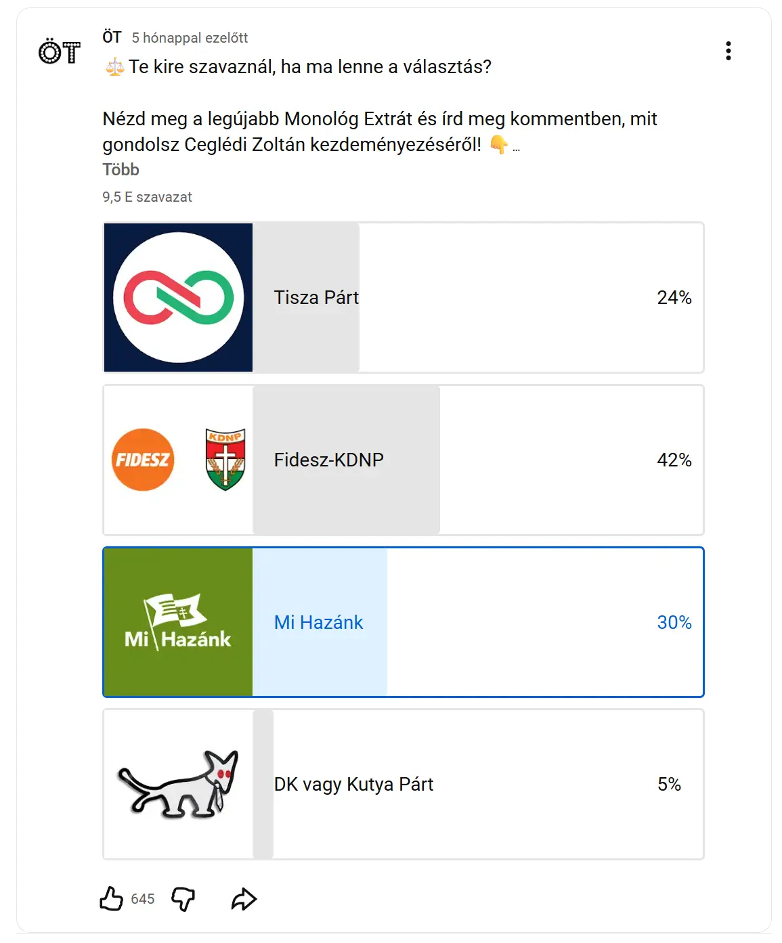Click the dislike thumbs-down icon
The width and height of the screenshot is (782, 943).
tap(183, 898)
